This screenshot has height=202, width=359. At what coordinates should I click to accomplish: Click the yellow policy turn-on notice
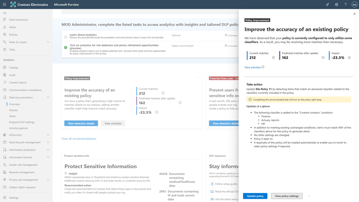[x=299, y=100]
